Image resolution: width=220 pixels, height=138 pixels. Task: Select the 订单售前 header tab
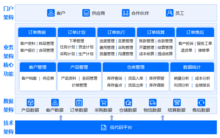pyautogui.click(x=37, y=32)
